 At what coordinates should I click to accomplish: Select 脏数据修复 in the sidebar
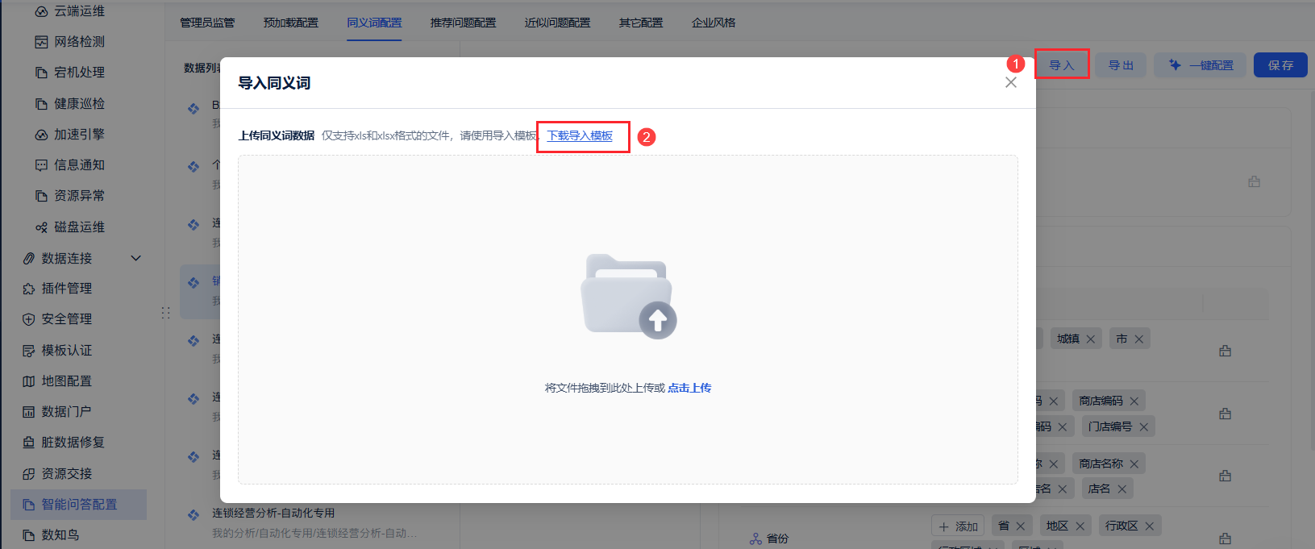64,443
